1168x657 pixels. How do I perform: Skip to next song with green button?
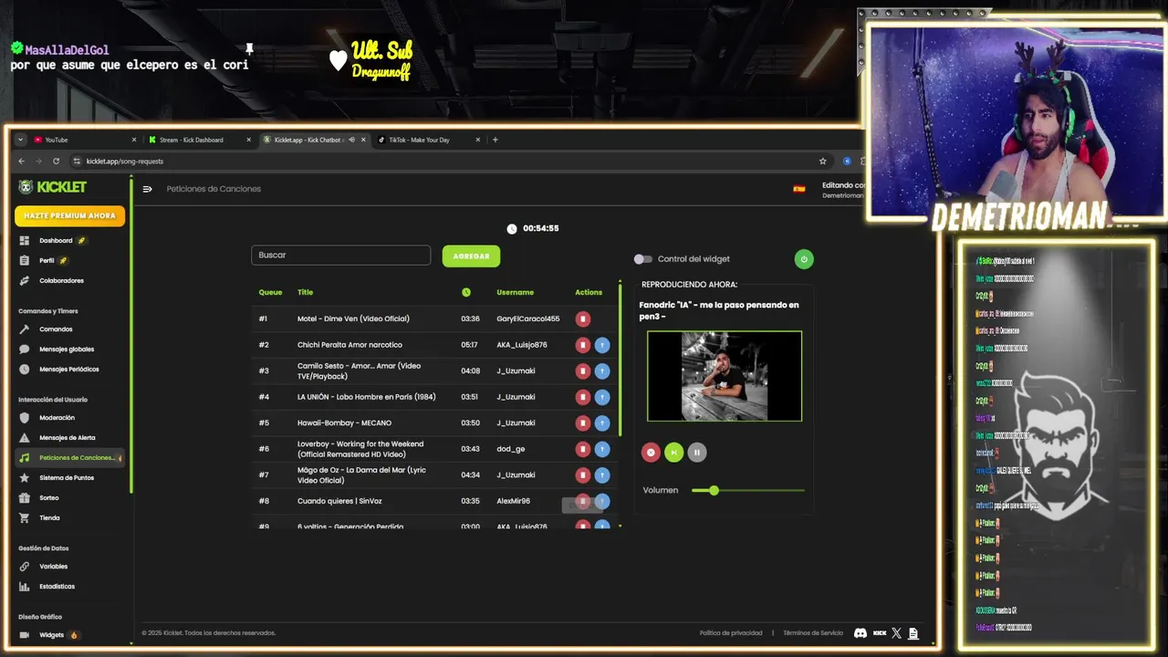(673, 453)
